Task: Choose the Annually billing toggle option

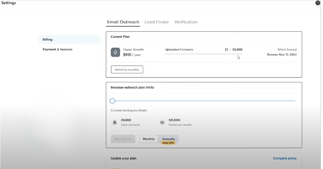Action: pos(168,139)
